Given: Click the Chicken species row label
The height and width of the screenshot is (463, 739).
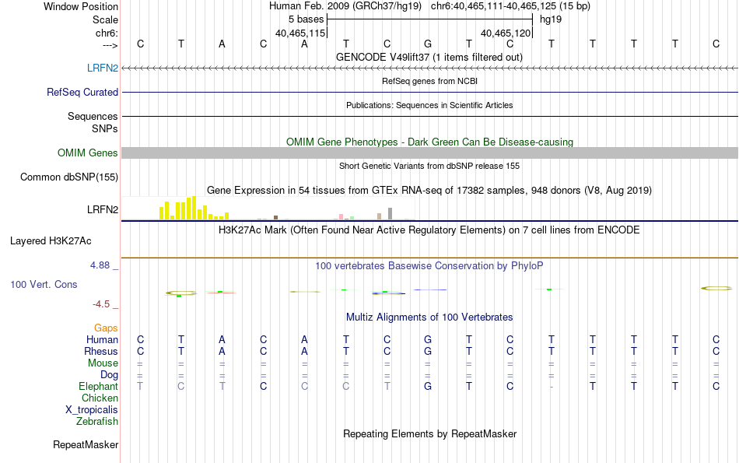Looking at the screenshot, I should (100, 398).
